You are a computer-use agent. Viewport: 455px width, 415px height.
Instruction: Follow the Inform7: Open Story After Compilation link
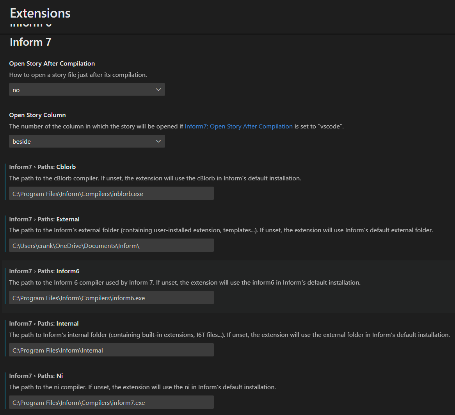pyautogui.click(x=238, y=126)
